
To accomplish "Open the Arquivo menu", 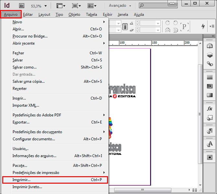I will click(11, 15).
